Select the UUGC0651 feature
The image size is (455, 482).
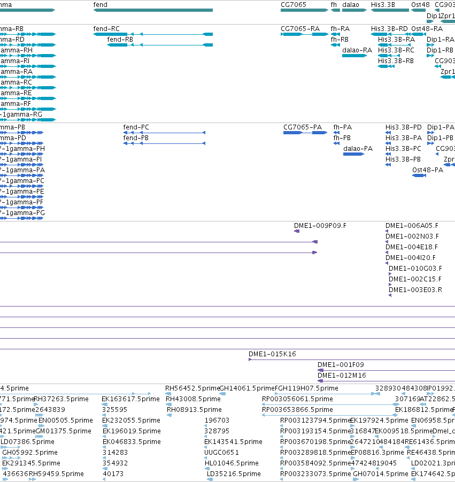[205, 458]
